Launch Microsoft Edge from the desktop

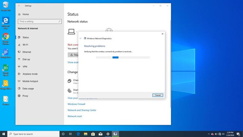[x=6, y=23]
